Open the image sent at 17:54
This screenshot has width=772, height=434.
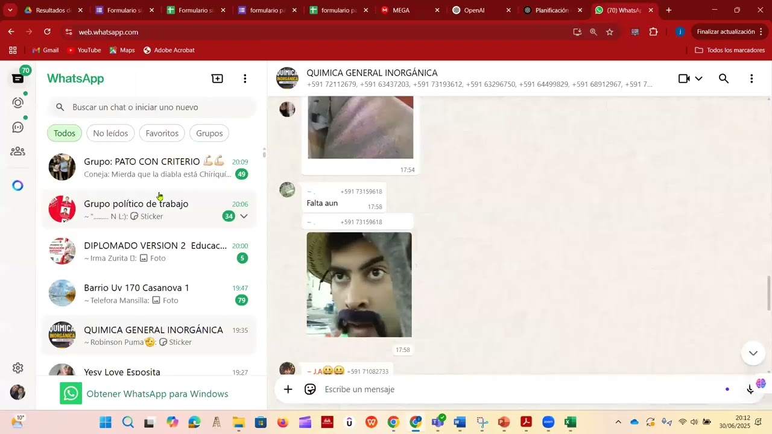(x=361, y=128)
